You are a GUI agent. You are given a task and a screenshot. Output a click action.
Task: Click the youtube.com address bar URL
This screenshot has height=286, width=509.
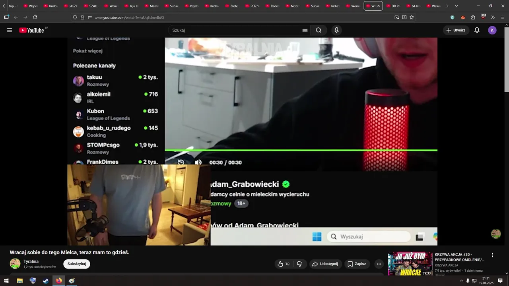(x=129, y=17)
